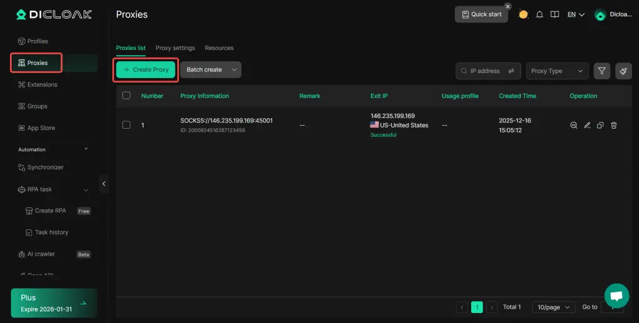The image size is (639, 323).
Task: Open the notifications bell
Action: coord(540,14)
